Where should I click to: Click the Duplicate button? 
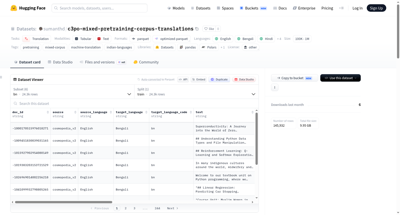tap(219, 79)
